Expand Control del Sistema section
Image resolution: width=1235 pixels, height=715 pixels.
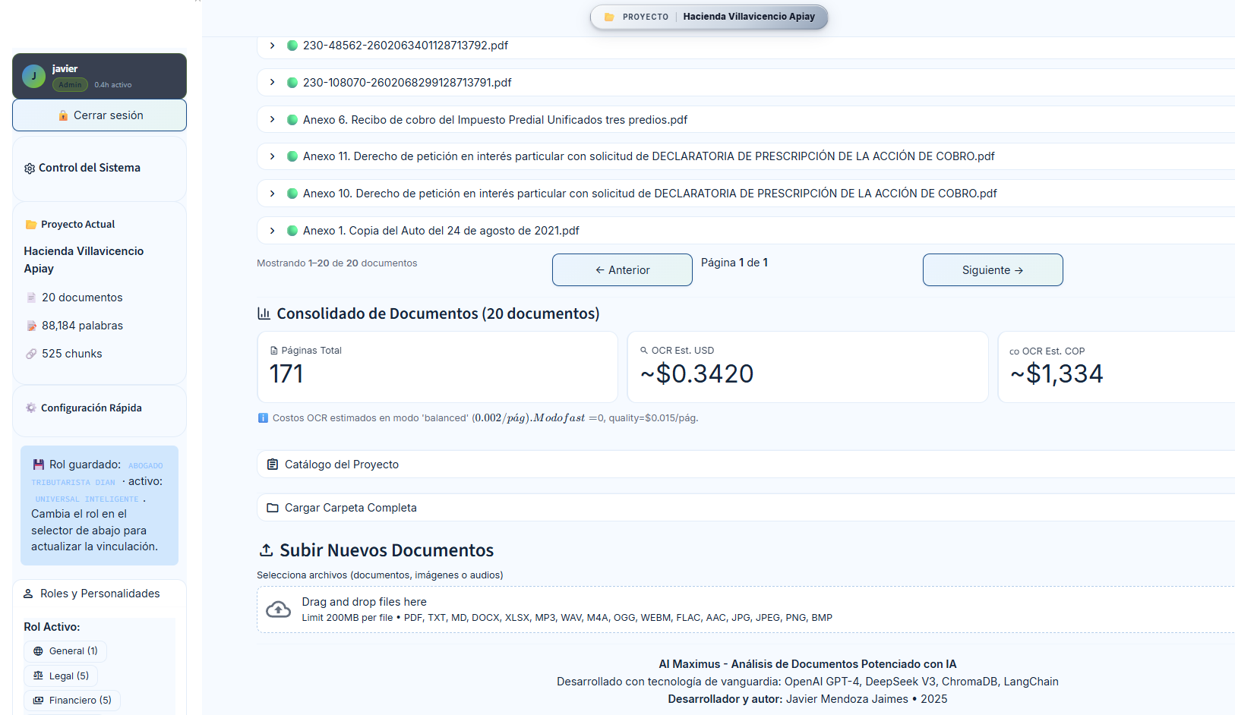tap(99, 168)
